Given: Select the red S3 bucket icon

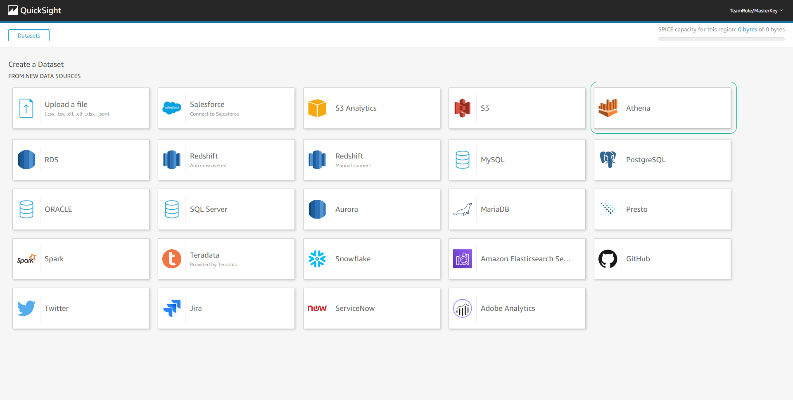Looking at the screenshot, I should (x=463, y=108).
